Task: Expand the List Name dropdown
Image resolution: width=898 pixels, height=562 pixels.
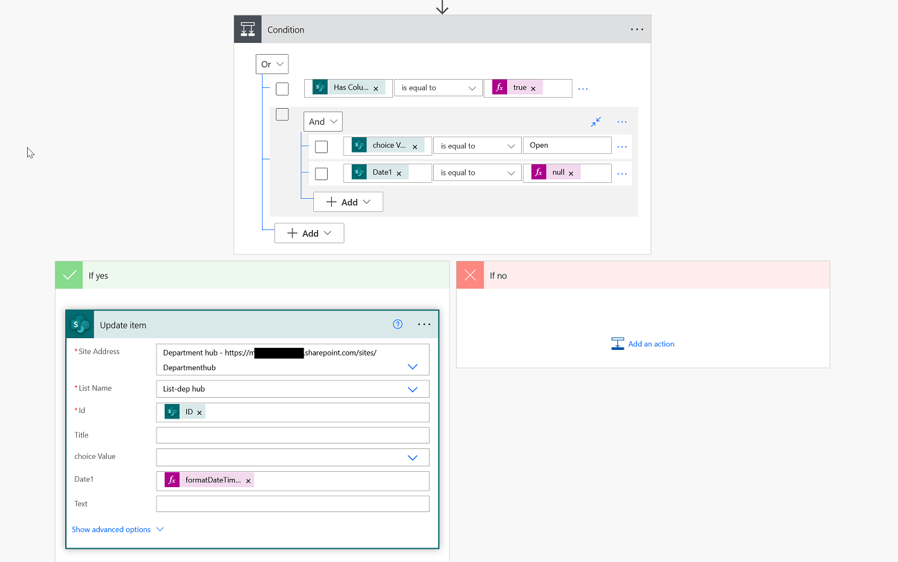Action: [x=412, y=389]
